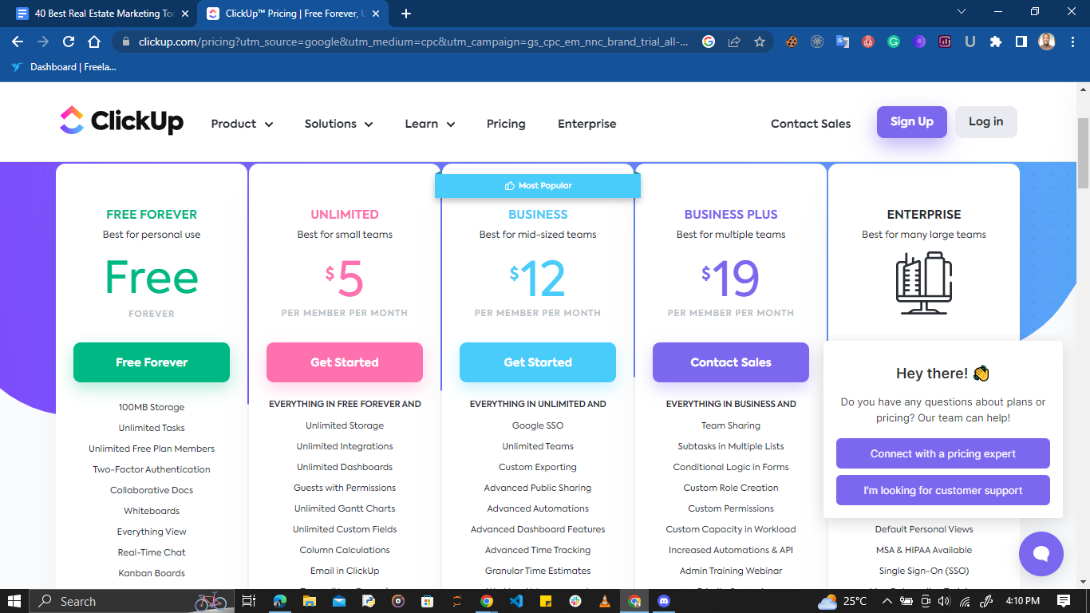Click the Sign Up button
This screenshot has width=1090, height=613.
coord(911,121)
